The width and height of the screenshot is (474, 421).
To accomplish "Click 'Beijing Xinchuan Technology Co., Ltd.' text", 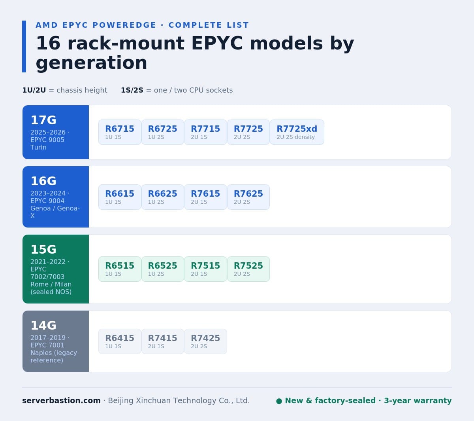I will [179, 400].
